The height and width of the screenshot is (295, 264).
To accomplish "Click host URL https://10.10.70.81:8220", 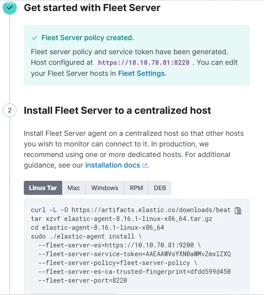I will tap(144, 63).
